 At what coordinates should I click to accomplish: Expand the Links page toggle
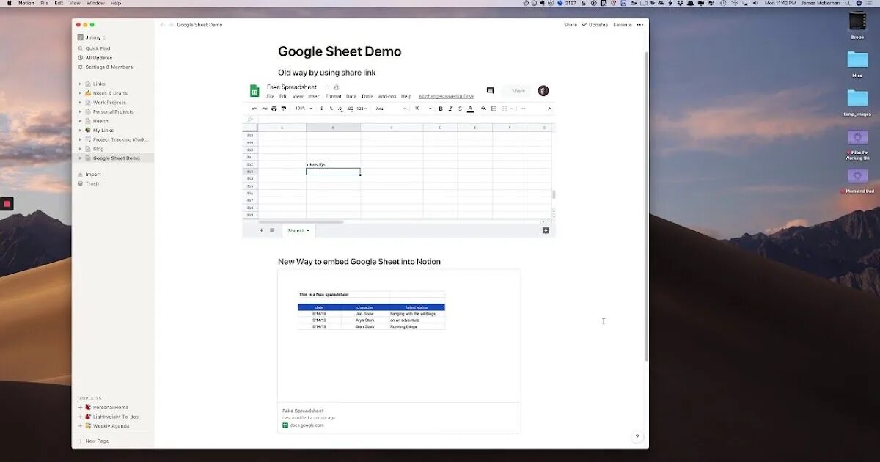click(80, 84)
